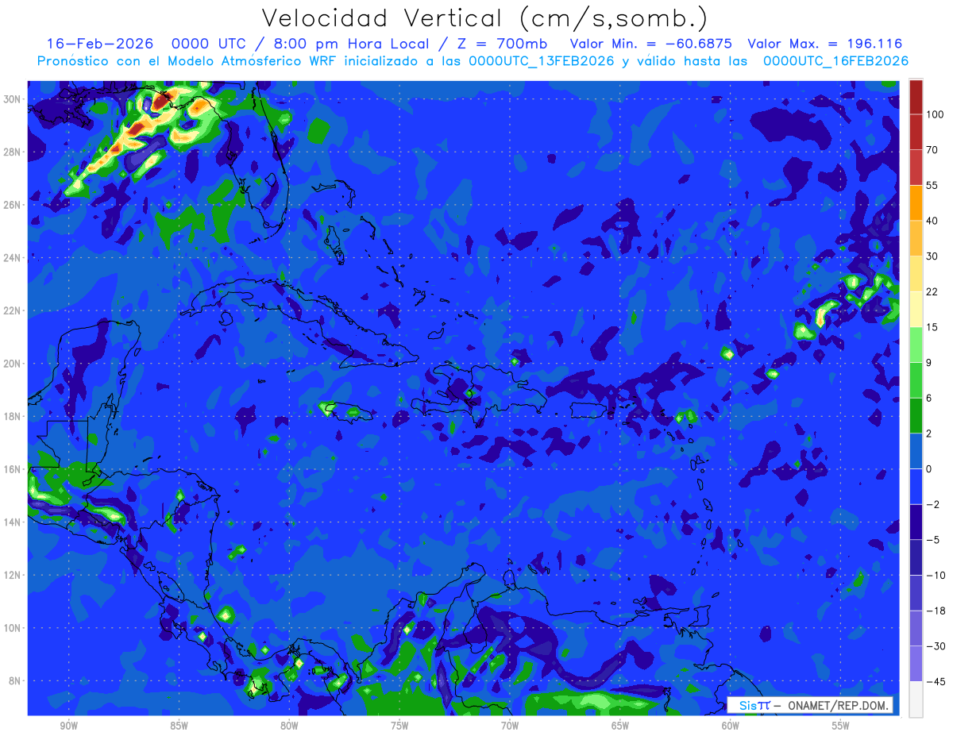Screen dimensions: 953x736
Task: Pick the white swatch below the -45 label
Action: [916, 699]
